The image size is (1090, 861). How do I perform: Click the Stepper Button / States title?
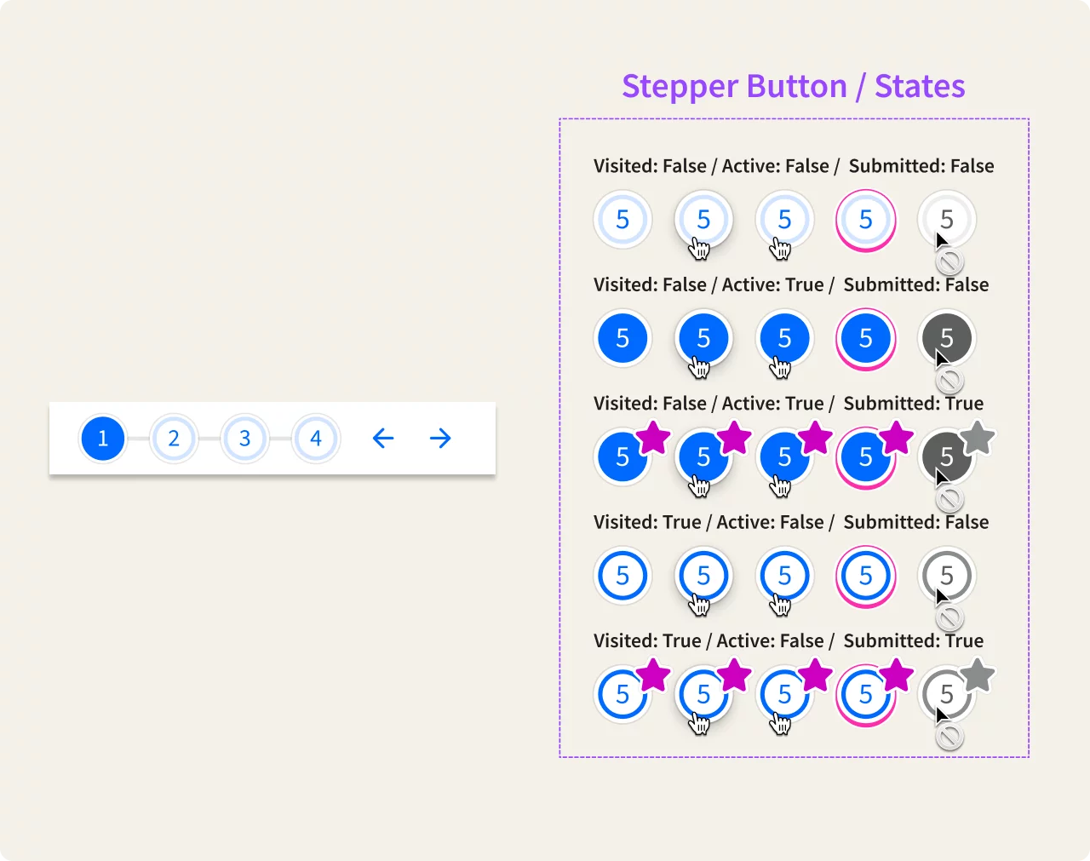click(793, 86)
